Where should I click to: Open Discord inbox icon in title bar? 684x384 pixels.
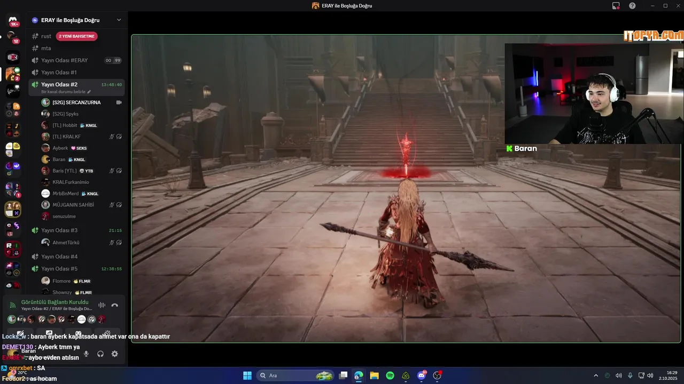616,6
